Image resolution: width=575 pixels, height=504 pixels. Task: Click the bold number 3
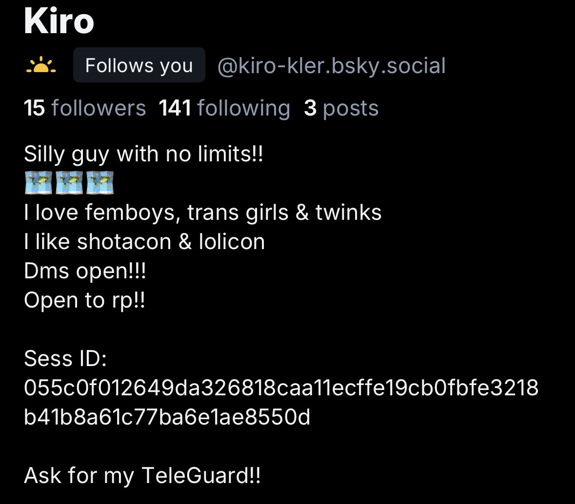tap(310, 108)
